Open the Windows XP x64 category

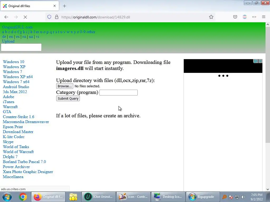pos(18,77)
